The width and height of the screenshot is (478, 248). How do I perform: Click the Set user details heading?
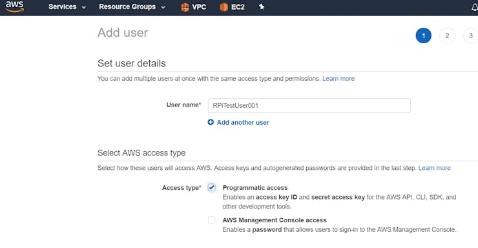[132, 63]
